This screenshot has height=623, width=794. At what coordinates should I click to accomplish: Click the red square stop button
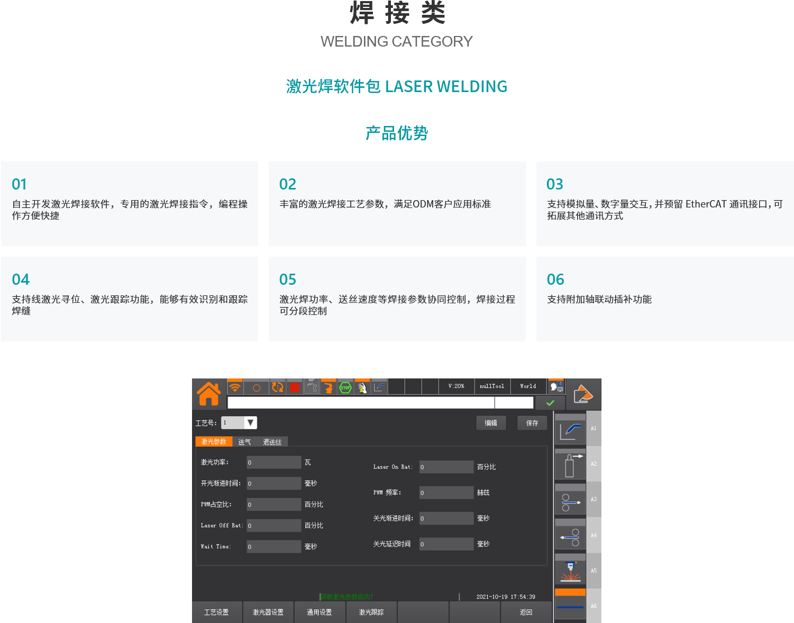pyautogui.click(x=295, y=387)
